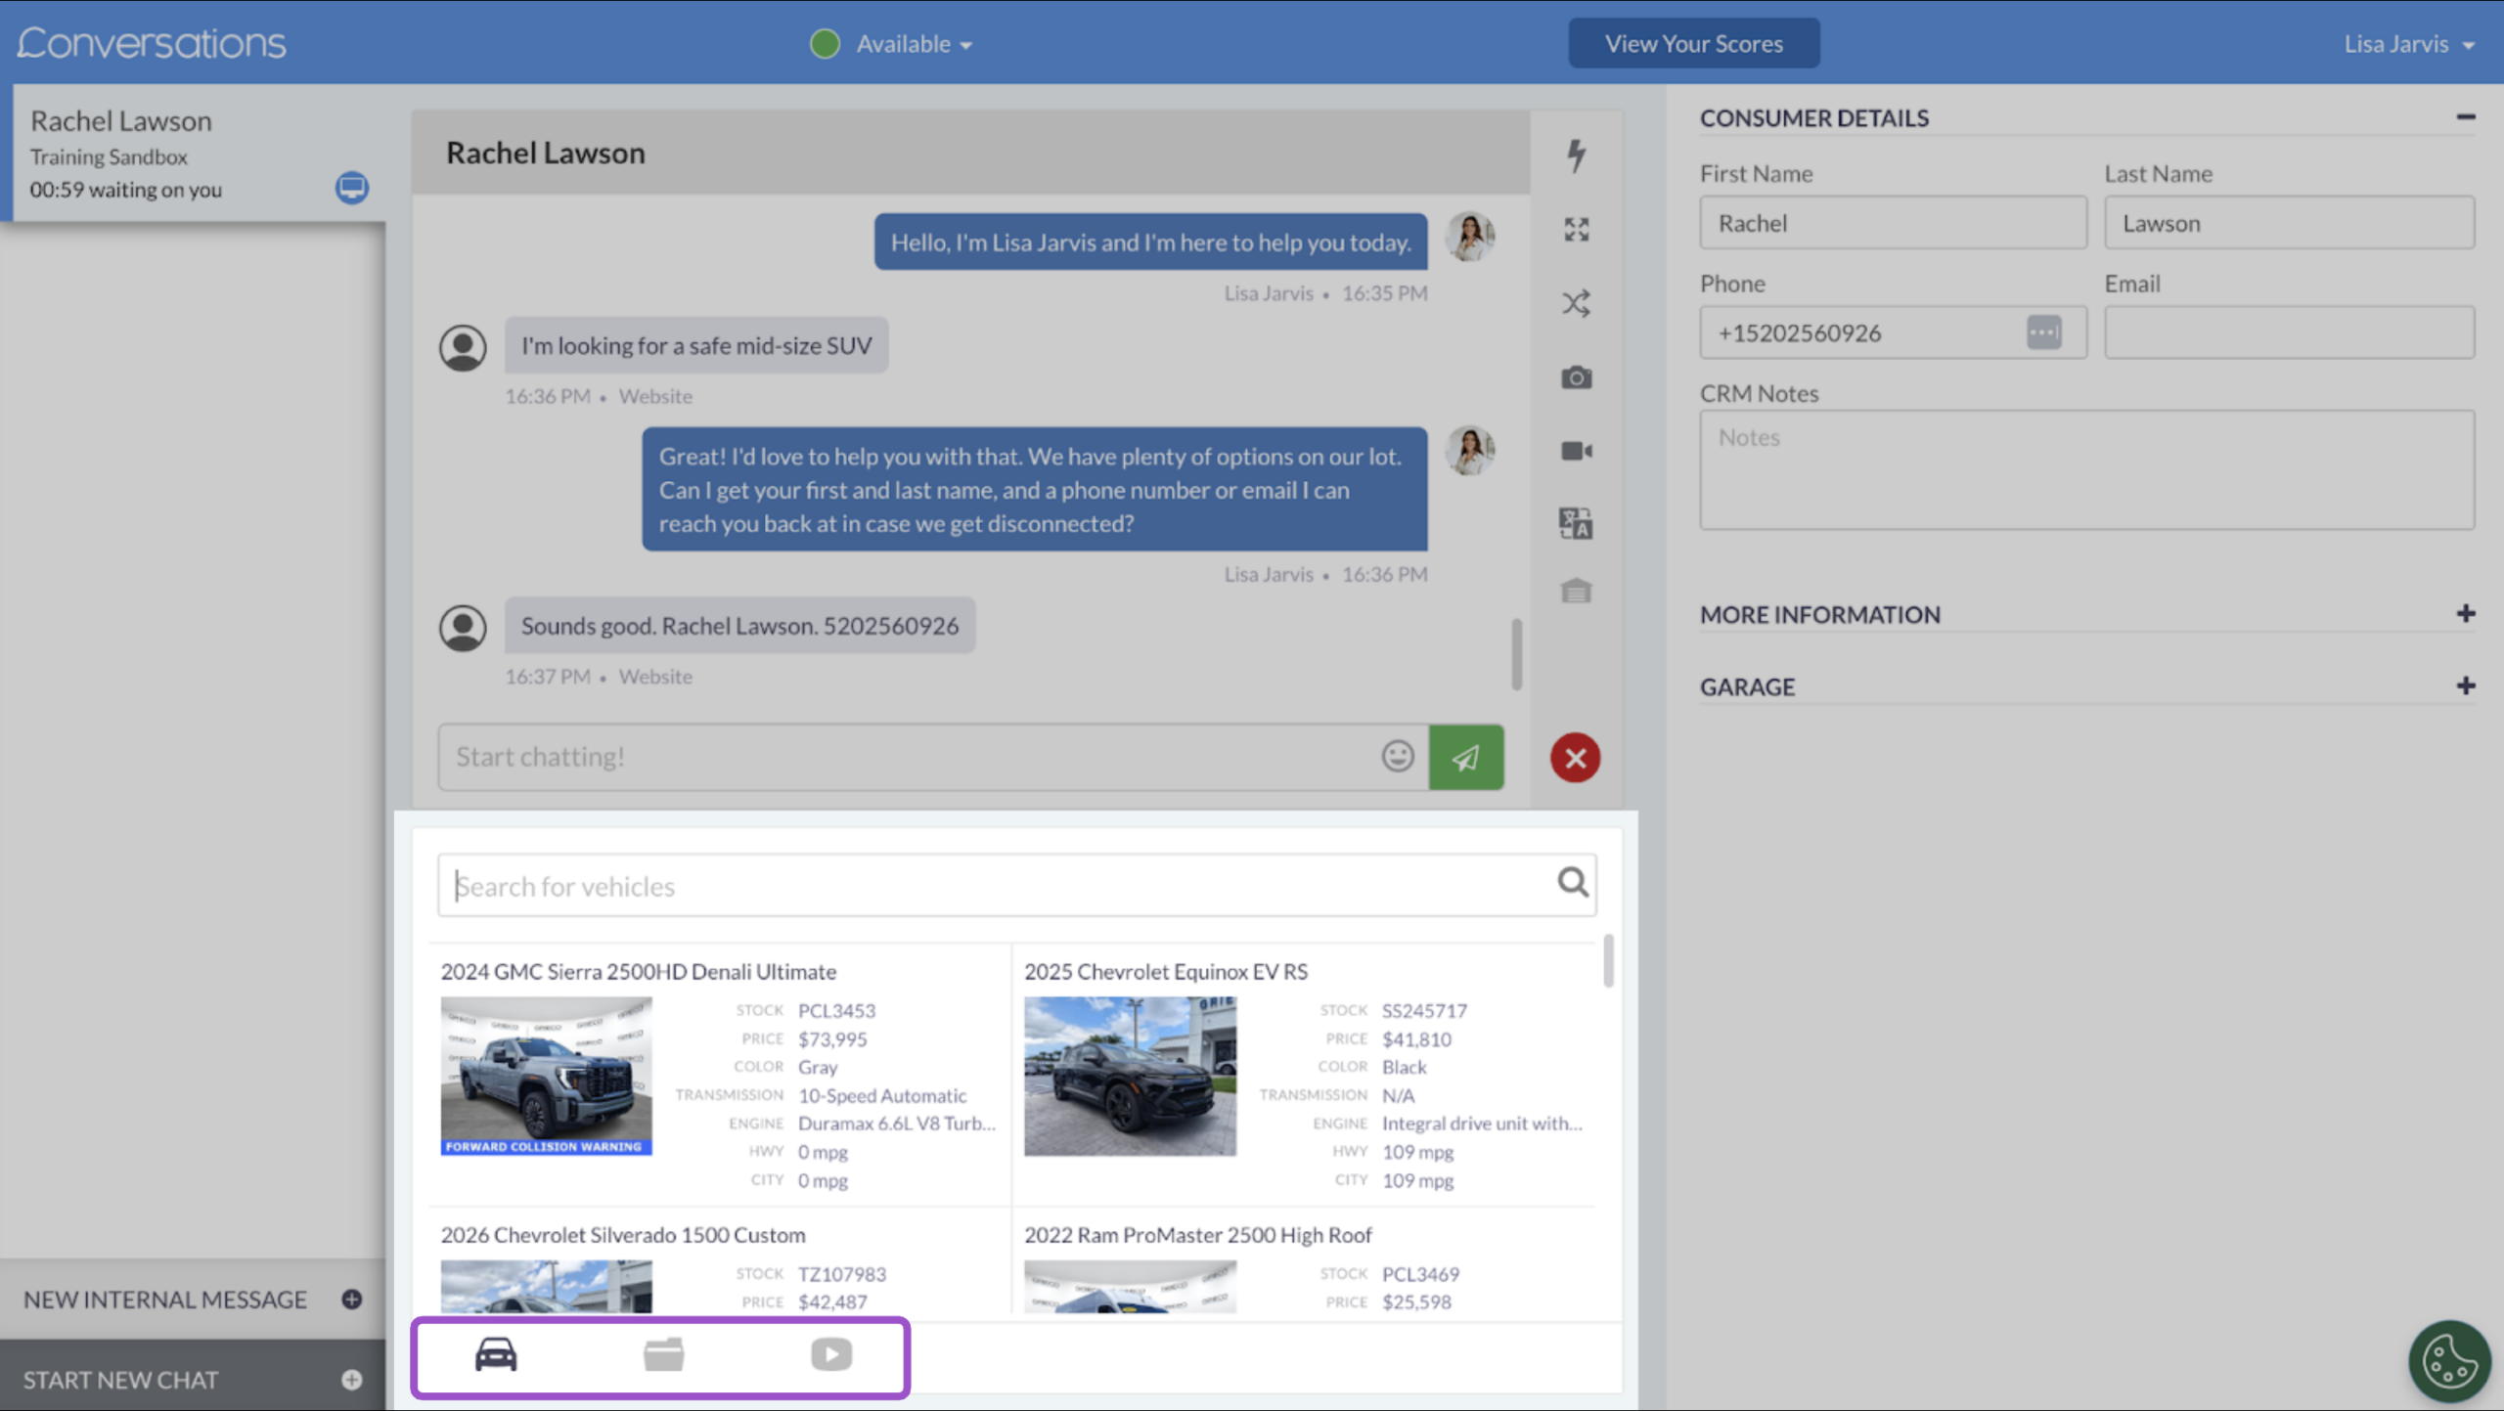Click the message 'Sounds good. Rachel Lawson. 5202560926'
The width and height of the screenshot is (2504, 1411).
(x=739, y=626)
